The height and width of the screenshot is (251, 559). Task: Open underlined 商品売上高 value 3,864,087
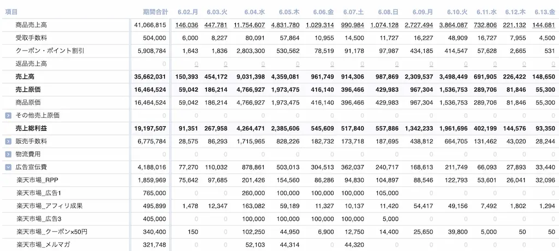[x=453, y=25]
